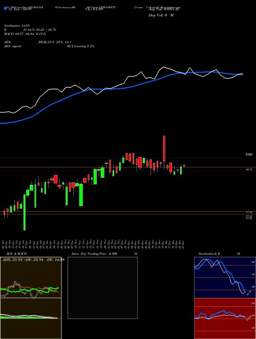The height and width of the screenshot is (339, 256).
Task: Click the 'Day Vol: 0 M' label
Action: pos(161,15)
